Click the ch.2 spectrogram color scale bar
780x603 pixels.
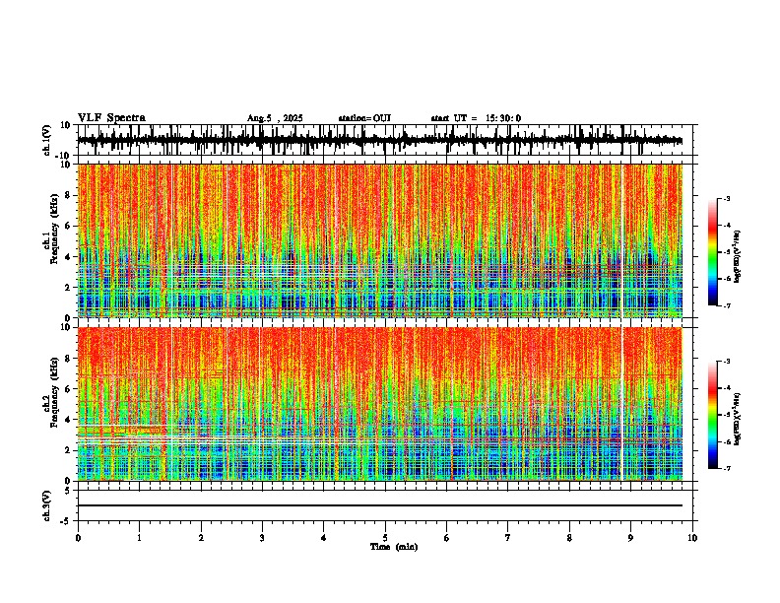click(x=712, y=415)
